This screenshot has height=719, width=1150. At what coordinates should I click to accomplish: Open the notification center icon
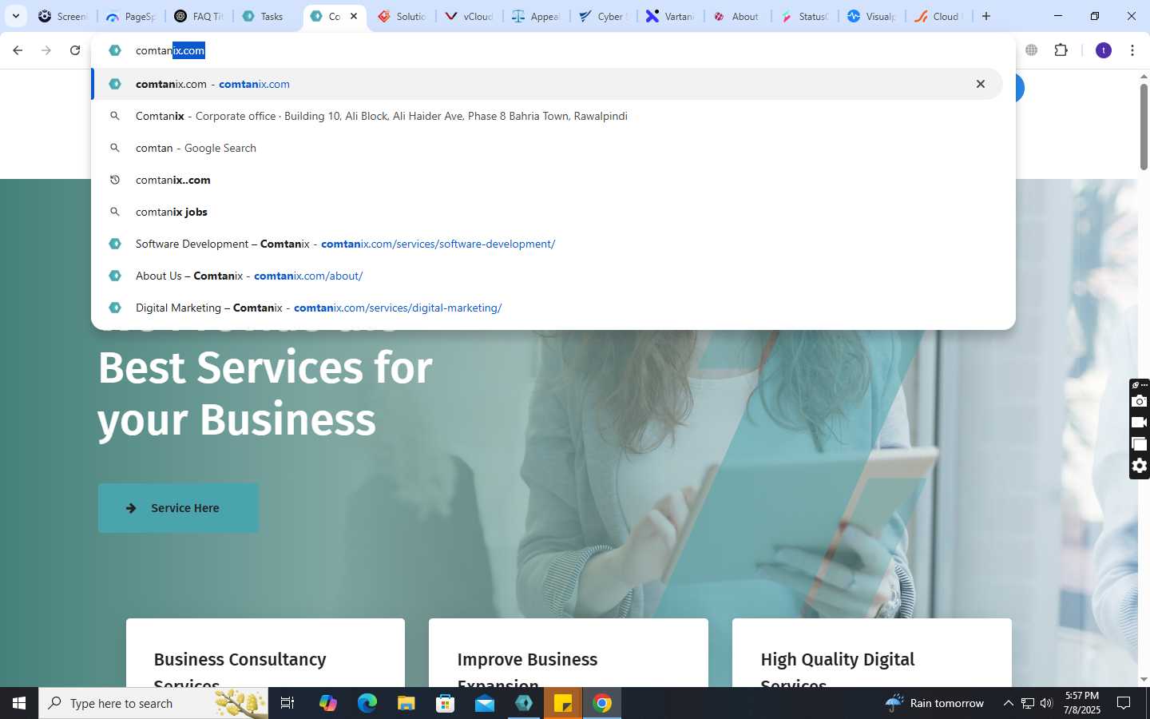(x=1124, y=703)
